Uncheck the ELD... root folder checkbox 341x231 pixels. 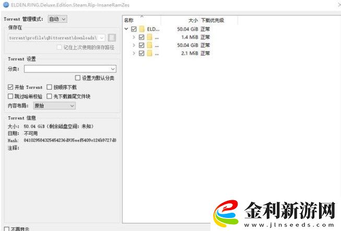134,29
